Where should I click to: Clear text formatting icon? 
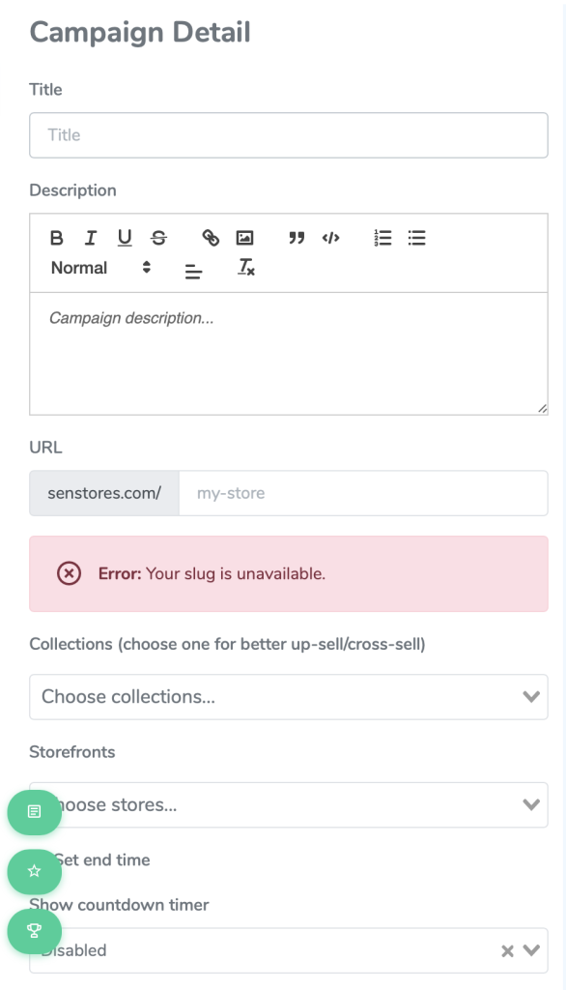click(x=246, y=268)
